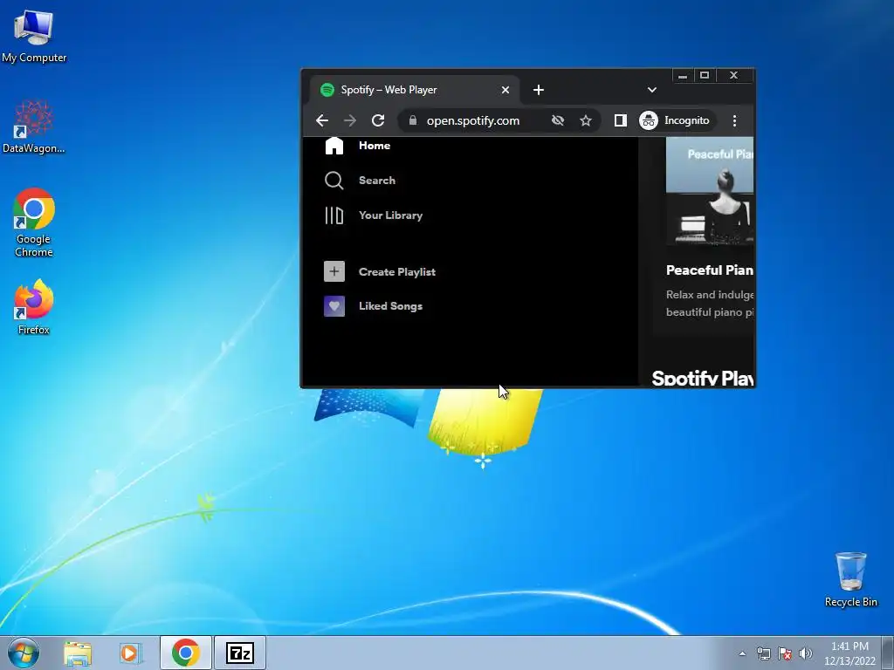894x670 pixels.
Task: Open the Peaceful Piano cover thumbnail
Action: [x=710, y=191]
